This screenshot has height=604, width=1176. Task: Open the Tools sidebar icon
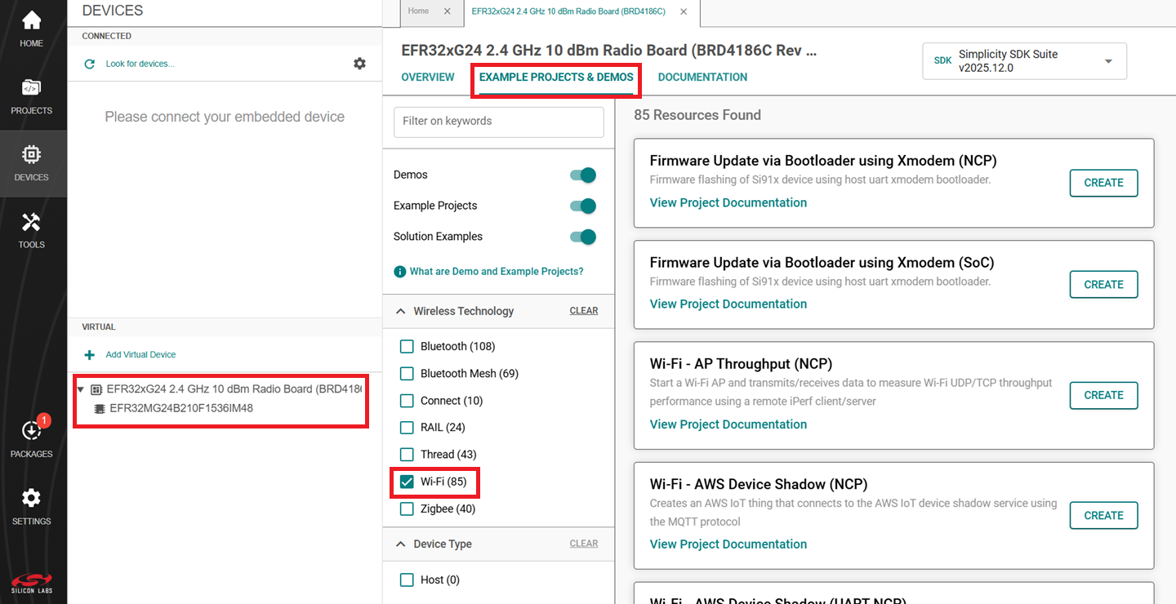[x=32, y=230]
